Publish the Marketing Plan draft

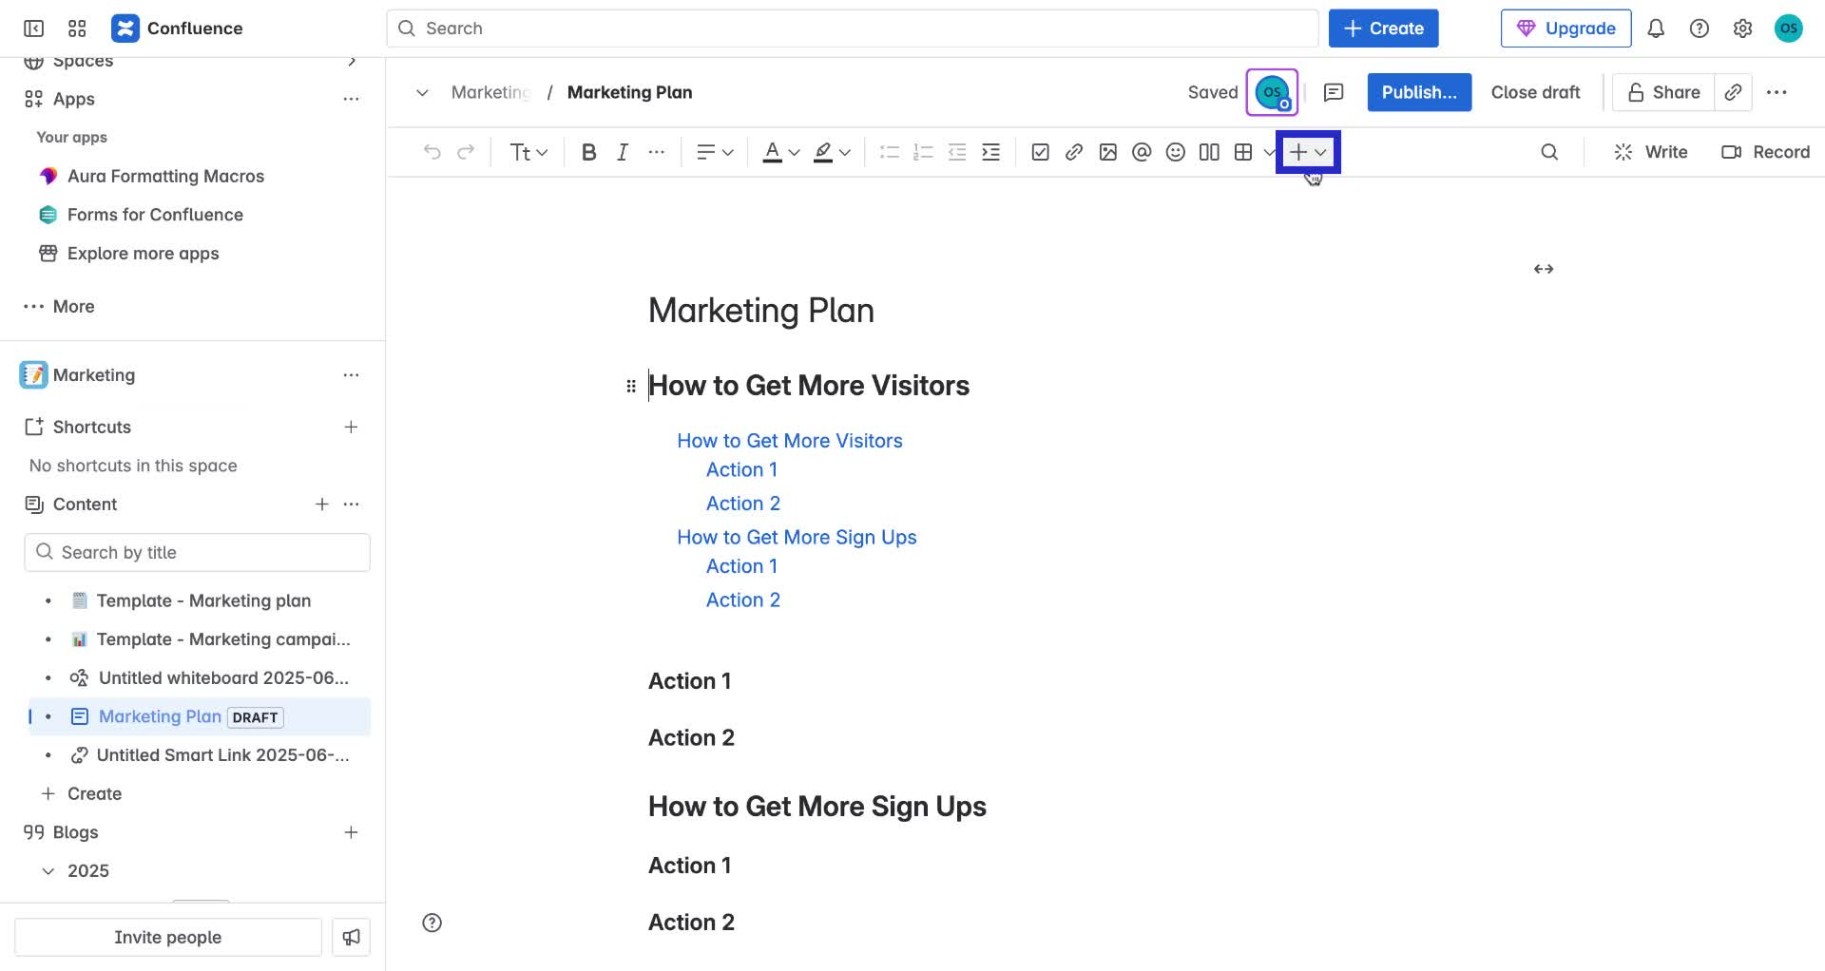pos(1418,92)
